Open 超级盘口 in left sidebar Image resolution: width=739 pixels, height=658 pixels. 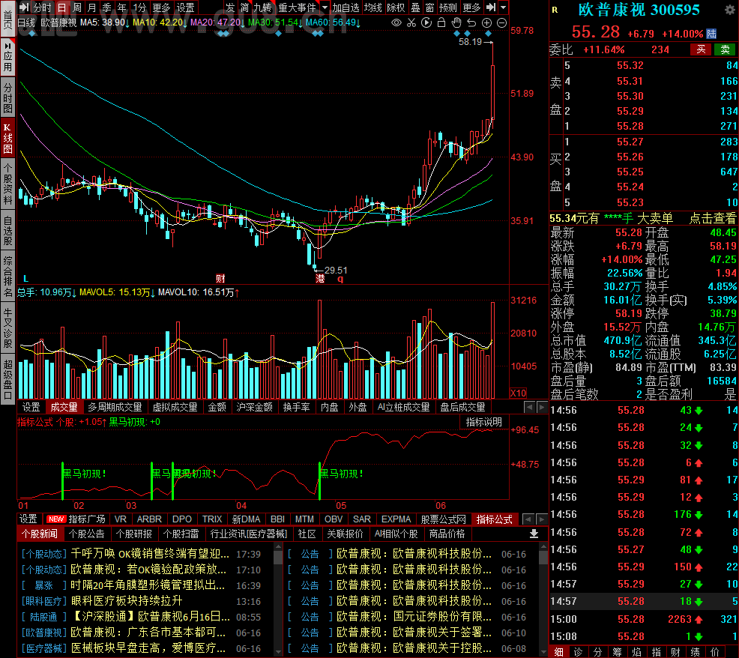pos(8,380)
